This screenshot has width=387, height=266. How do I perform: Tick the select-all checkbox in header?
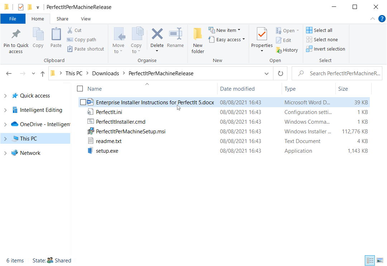(80, 89)
